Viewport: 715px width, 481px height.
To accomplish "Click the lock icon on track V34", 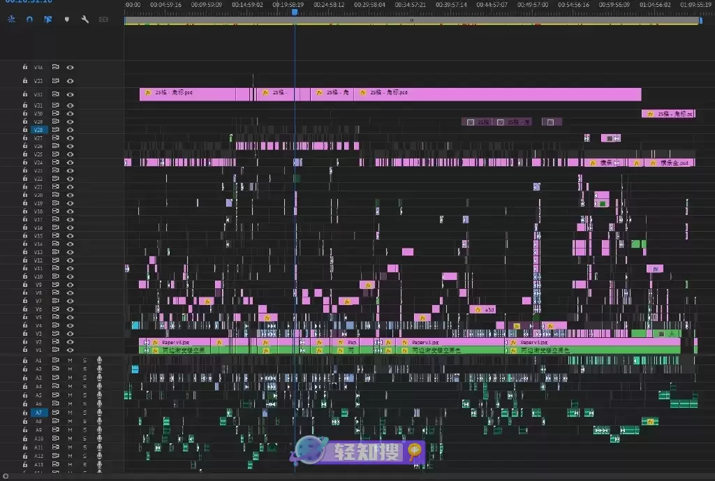I will coord(24,68).
